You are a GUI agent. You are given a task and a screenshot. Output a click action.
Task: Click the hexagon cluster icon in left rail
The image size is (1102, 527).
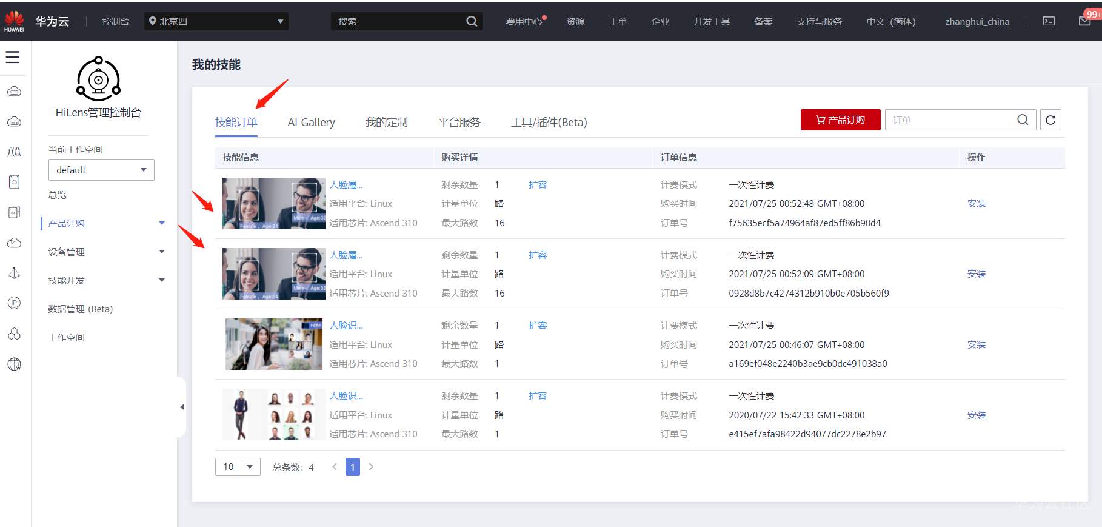point(14,334)
